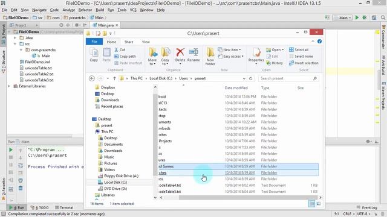Create a New folder from ribbon
Screen dimensions: 387x217
click(210, 56)
